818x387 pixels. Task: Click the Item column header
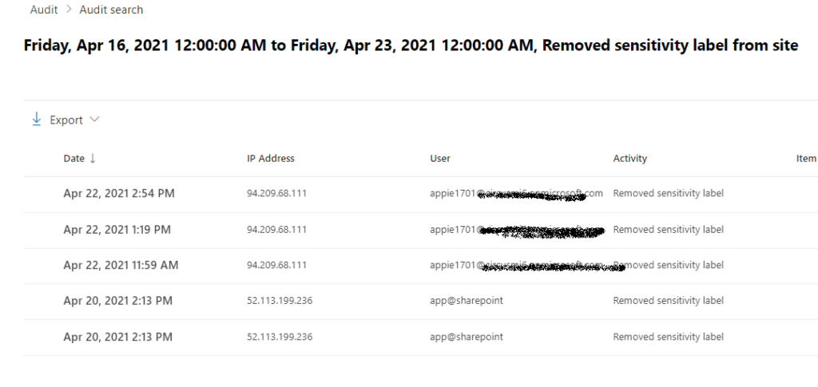(x=806, y=158)
